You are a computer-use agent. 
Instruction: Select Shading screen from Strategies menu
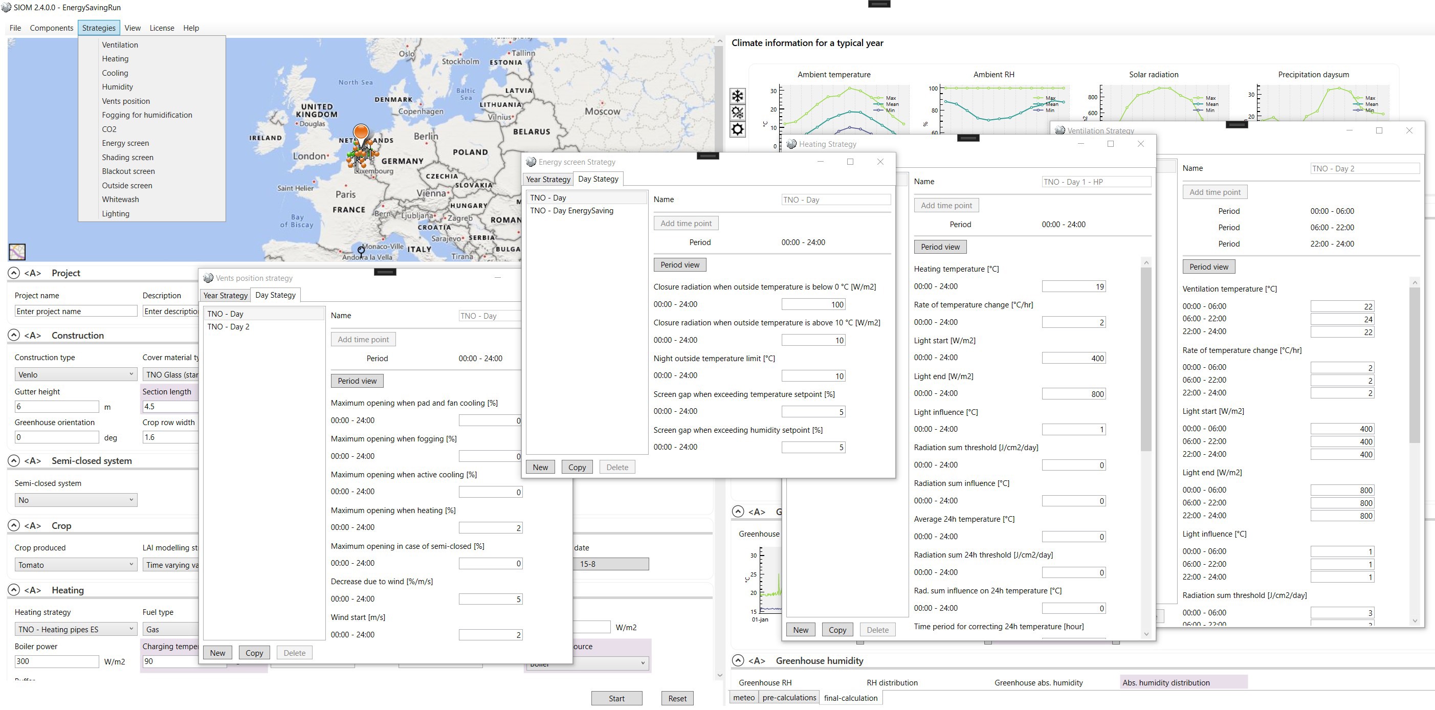tap(127, 157)
